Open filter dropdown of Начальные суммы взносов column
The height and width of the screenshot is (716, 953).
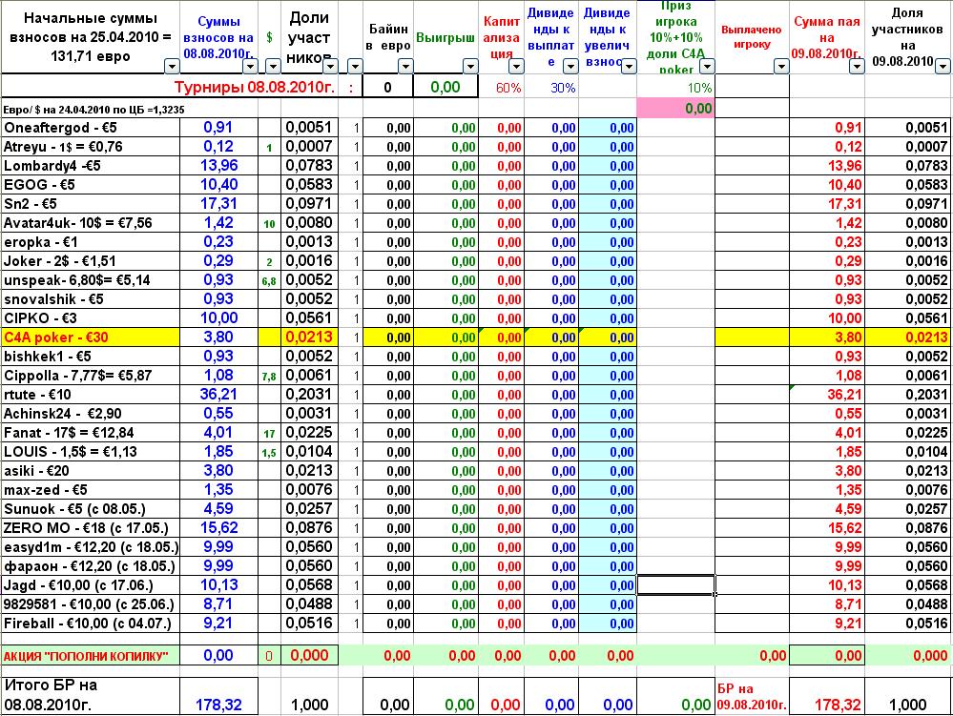(172, 66)
